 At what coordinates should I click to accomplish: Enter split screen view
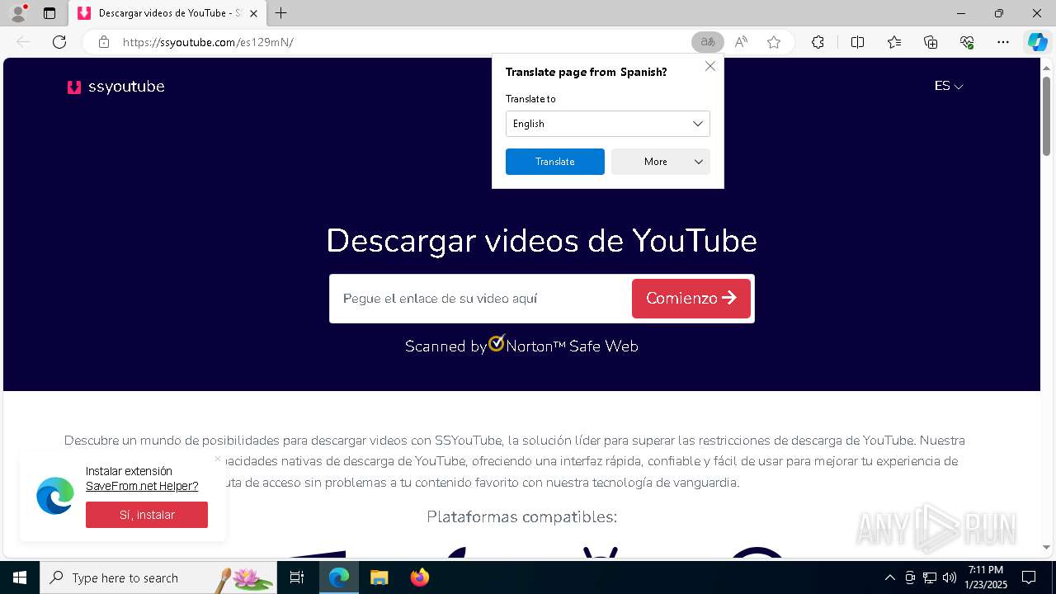tap(857, 42)
